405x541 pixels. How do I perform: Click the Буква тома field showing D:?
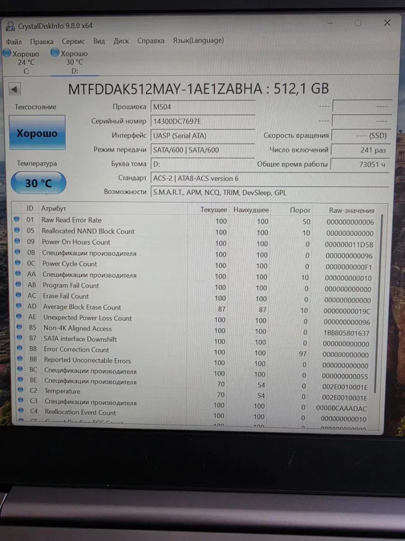pyautogui.click(x=202, y=164)
